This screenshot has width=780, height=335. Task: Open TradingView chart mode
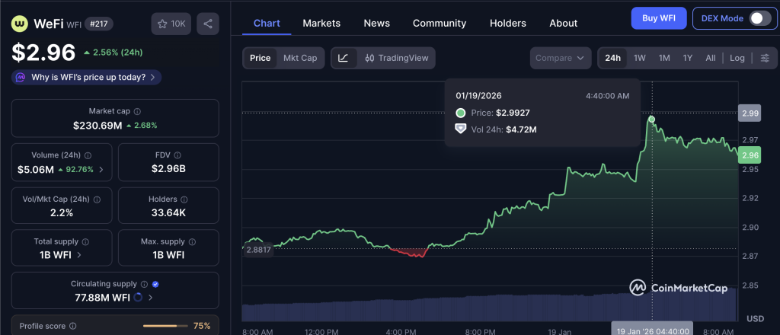[x=396, y=58]
